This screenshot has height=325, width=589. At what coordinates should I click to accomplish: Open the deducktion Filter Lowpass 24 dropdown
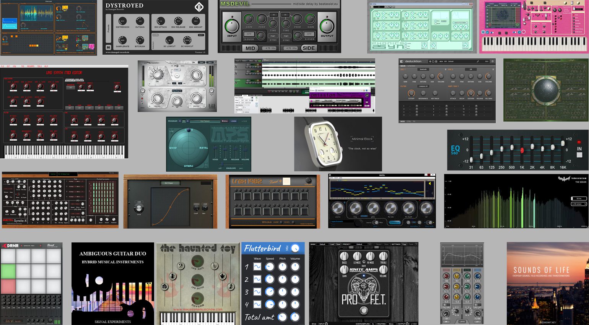pyautogui.click(x=423, y=86)
